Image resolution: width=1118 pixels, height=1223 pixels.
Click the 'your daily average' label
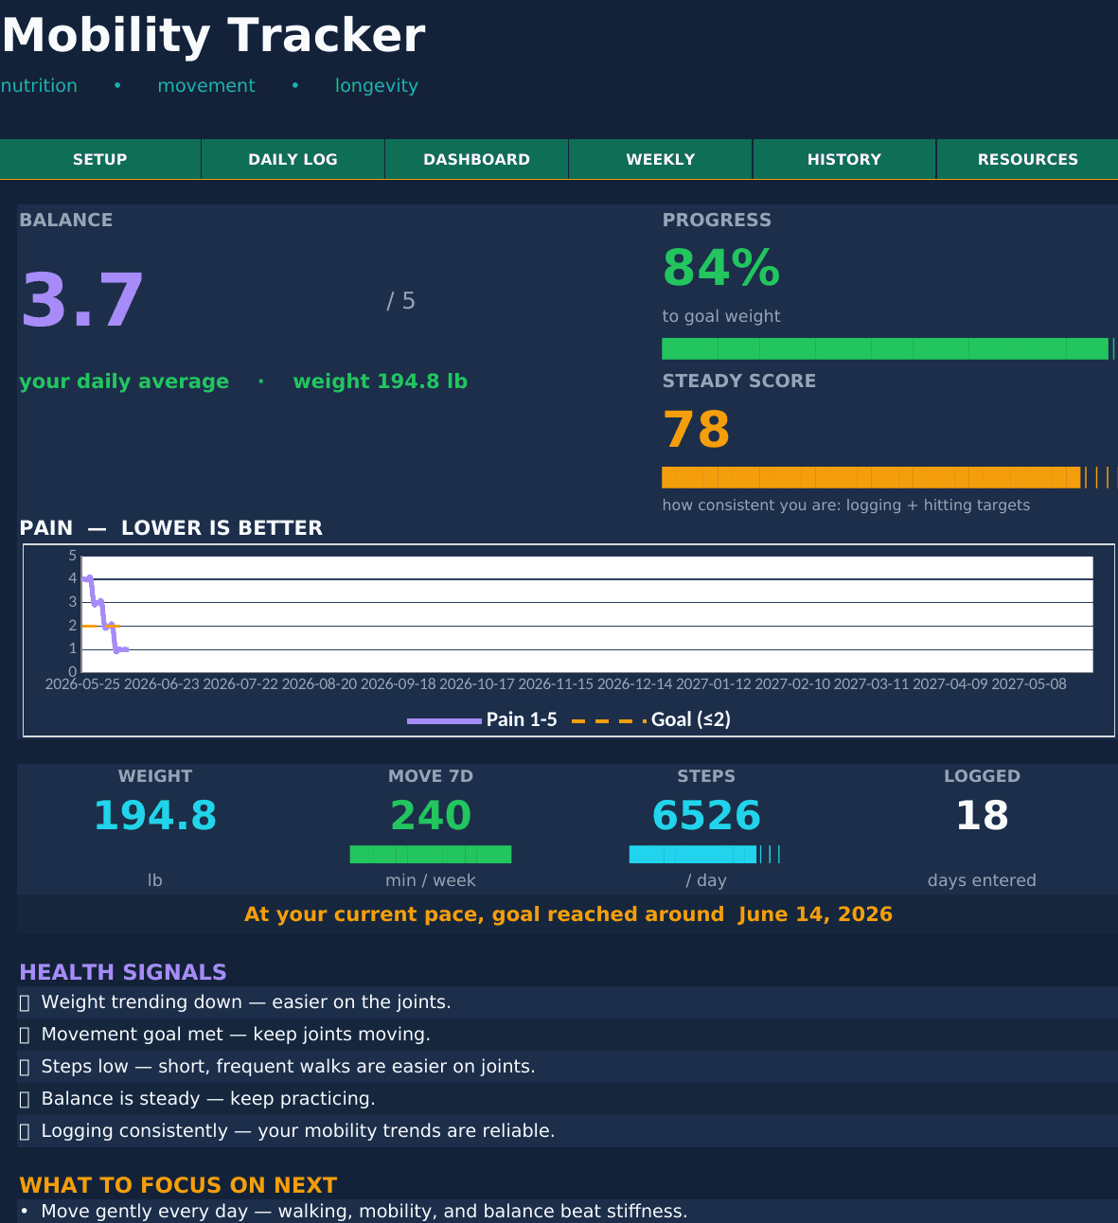124,381
